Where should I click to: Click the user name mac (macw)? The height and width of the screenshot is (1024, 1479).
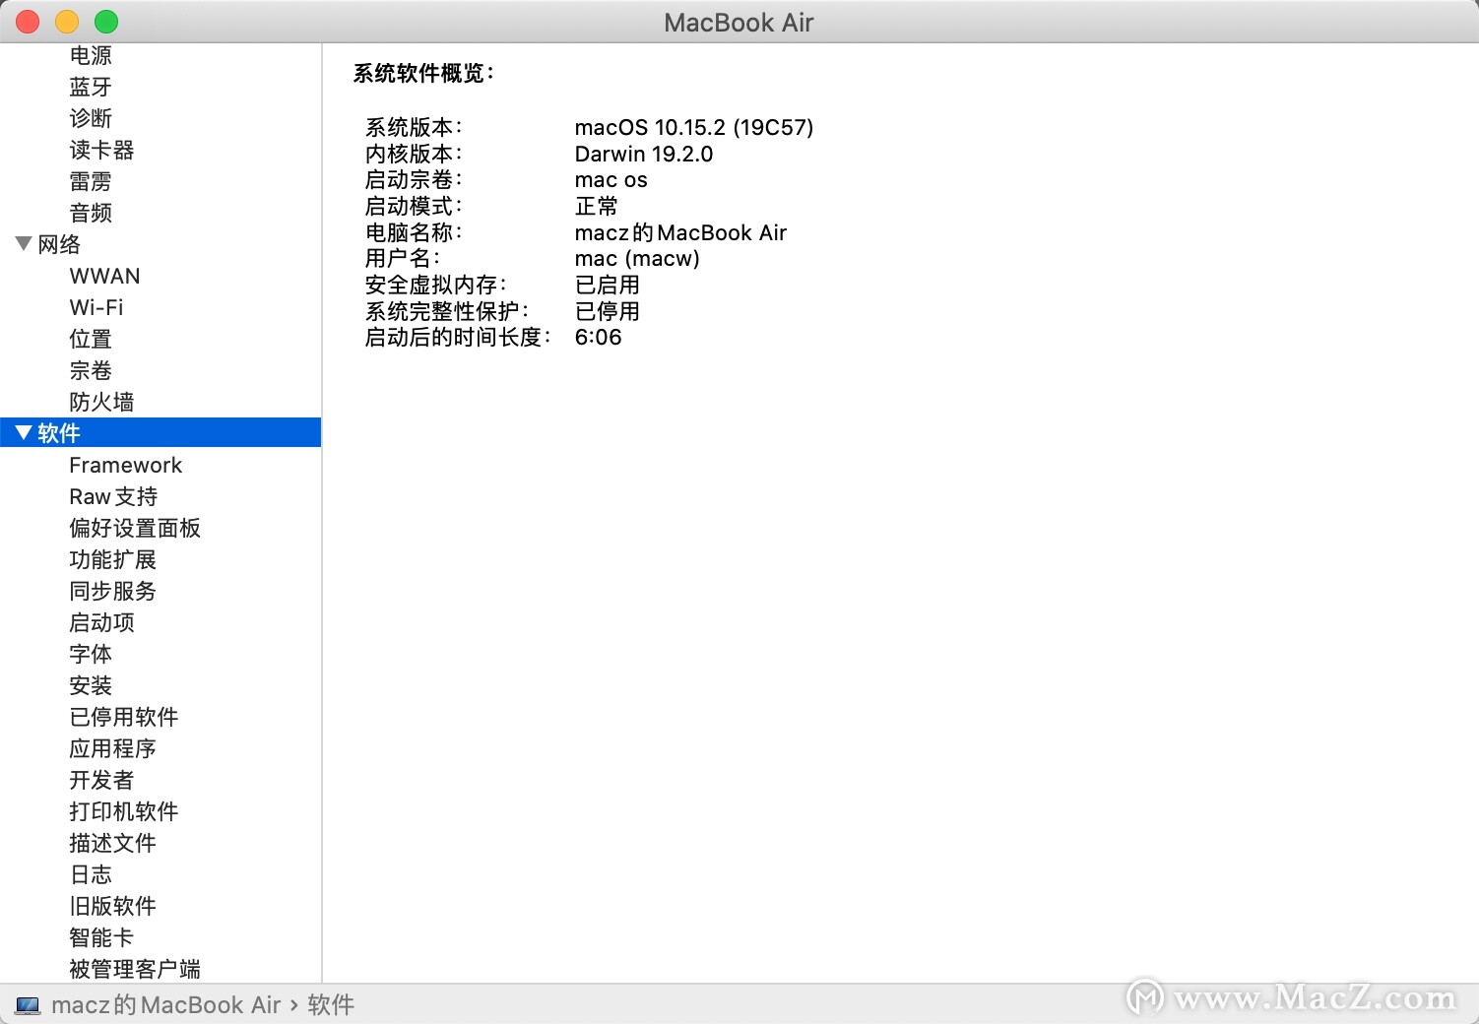click(637, 258)
